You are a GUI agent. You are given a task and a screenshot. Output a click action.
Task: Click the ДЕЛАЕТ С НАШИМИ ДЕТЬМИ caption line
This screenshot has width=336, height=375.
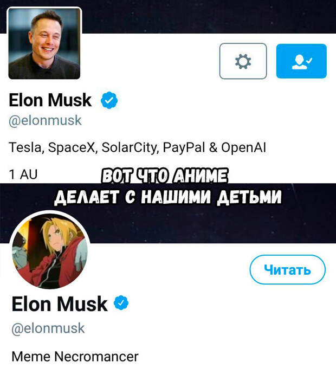(x=168, y=197)
